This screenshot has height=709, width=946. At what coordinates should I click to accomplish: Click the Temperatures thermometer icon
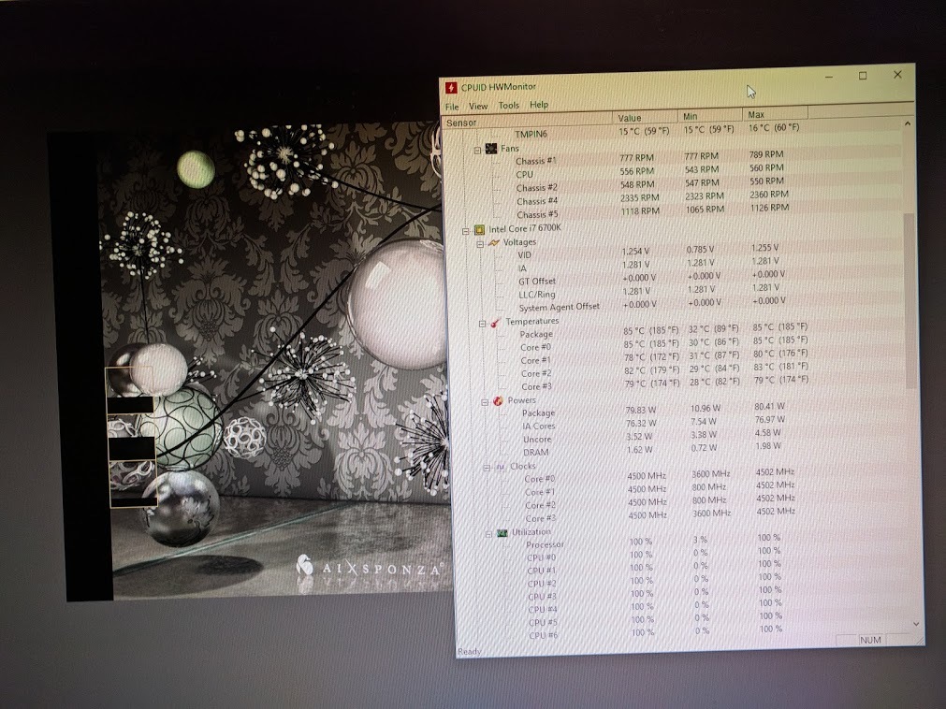pyautogui.click(x=495, y=323)
